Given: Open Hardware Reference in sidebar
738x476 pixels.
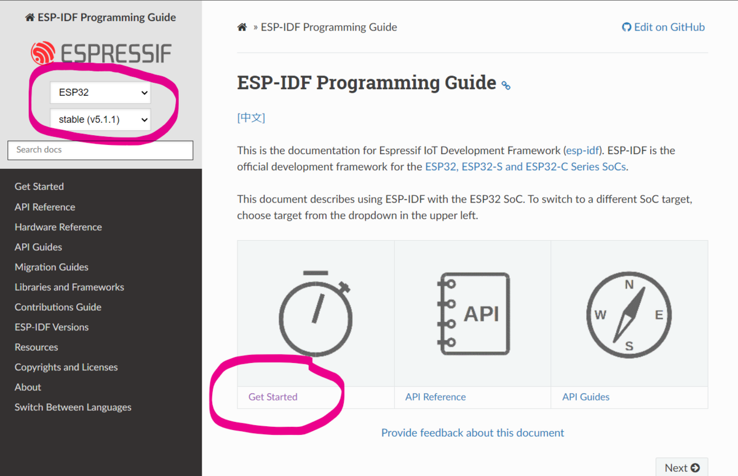Looking at the screenshot, I should coord(58,227).
